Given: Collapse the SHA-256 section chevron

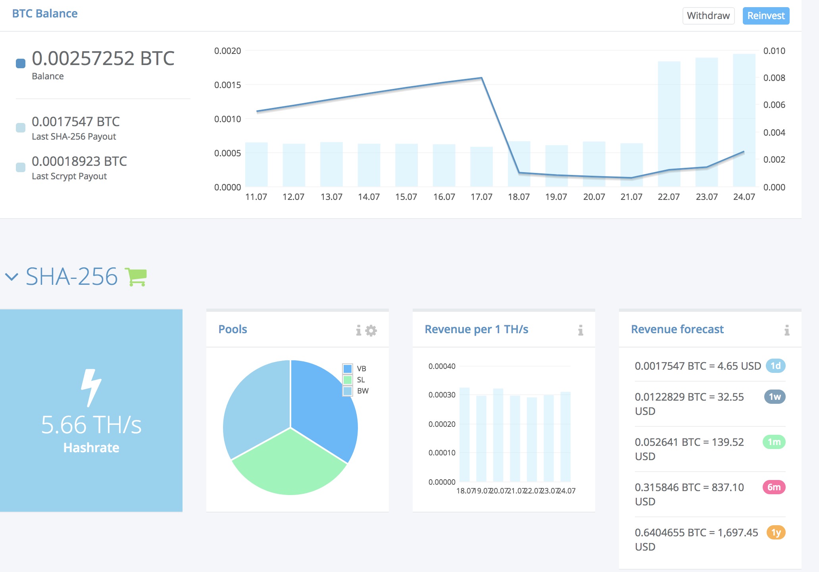Looking at the screenshot, I should point(12,276).
